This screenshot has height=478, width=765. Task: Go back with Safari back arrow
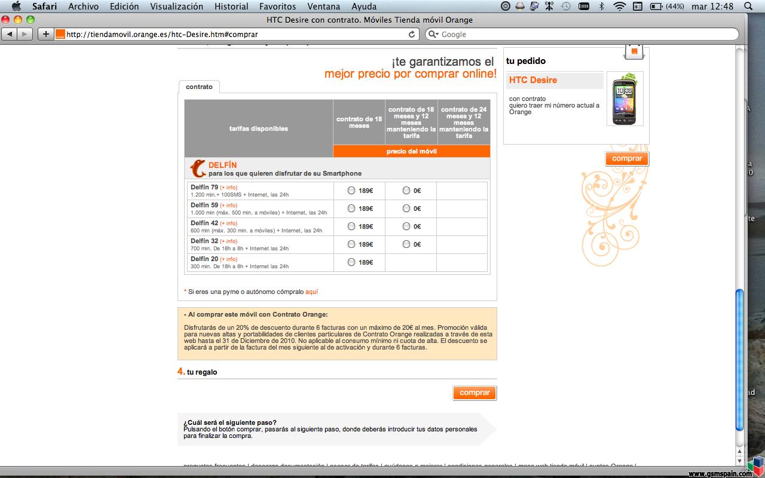point(10,34)
